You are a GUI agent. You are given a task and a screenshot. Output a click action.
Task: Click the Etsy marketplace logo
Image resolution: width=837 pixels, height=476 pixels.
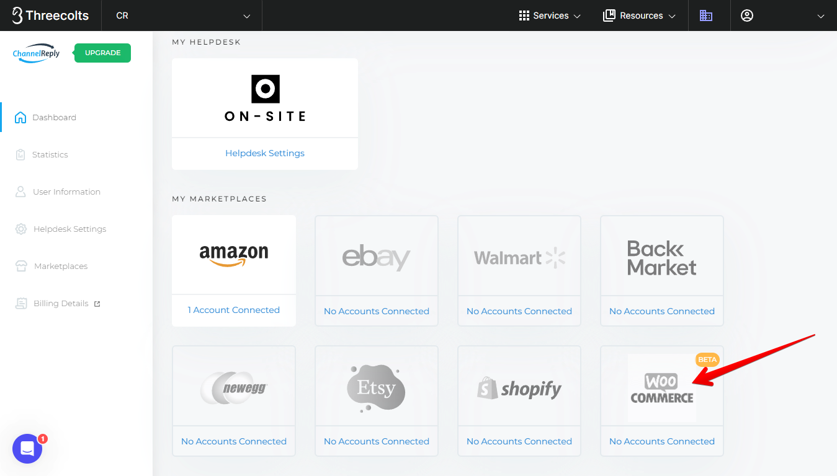tap(376, 389)
